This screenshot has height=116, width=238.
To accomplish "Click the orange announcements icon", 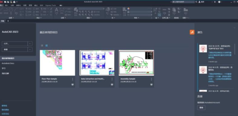I will pos(192,32).
